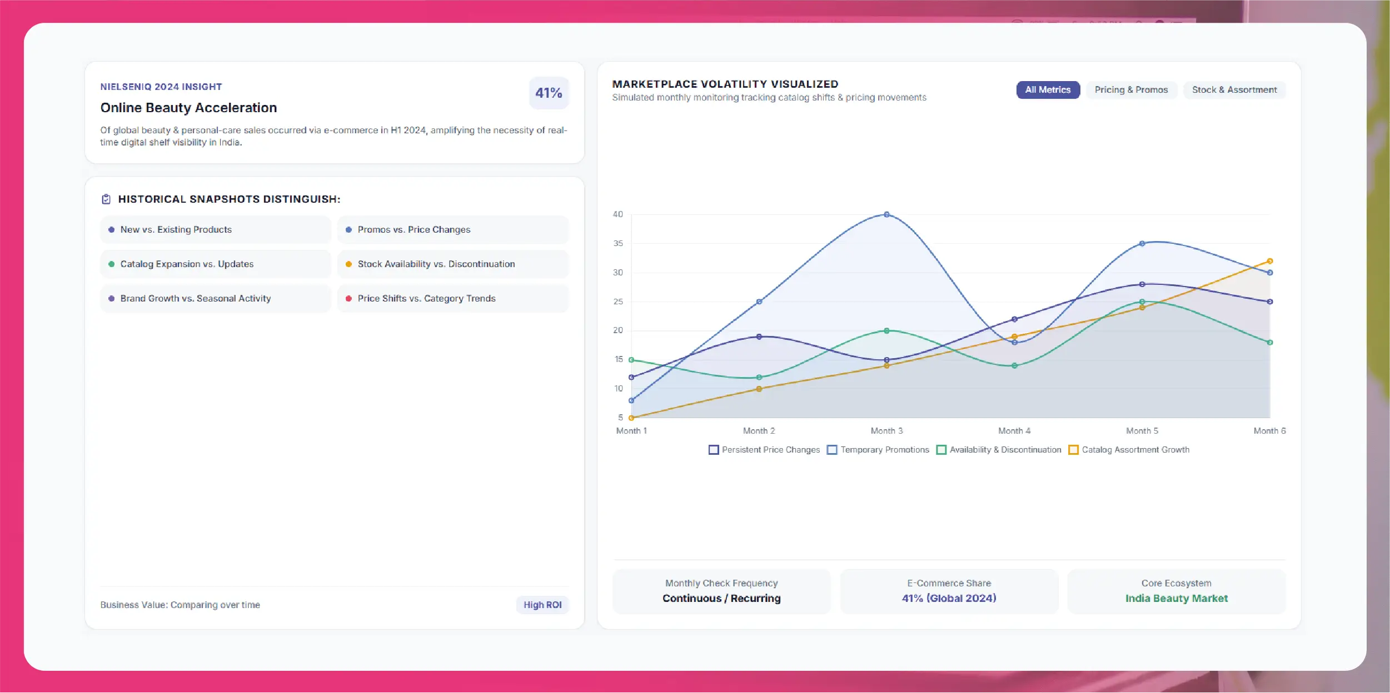Image resolution: width=1390 pixels, height=693 pixels.
Task: Select New vs. Existing Products item
Action: pos(216,230)
